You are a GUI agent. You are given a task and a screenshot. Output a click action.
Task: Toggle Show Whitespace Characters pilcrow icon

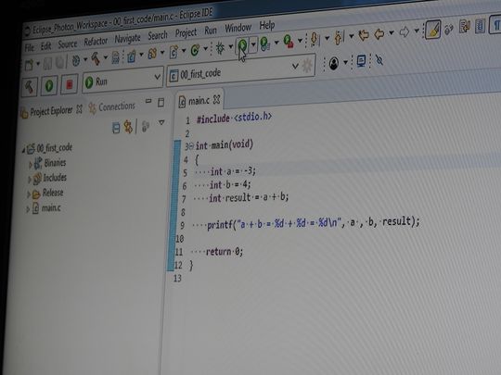tap(495, 24)
